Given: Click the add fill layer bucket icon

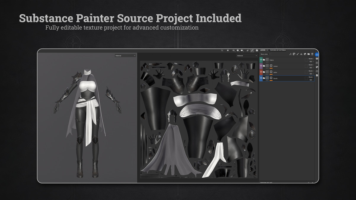Looking at the screenshot, I should (x=301, y=54).
